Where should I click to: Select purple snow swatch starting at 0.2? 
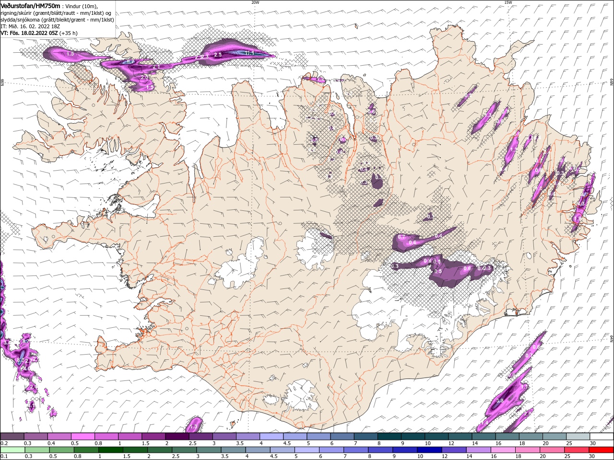[x=12, y=437]
